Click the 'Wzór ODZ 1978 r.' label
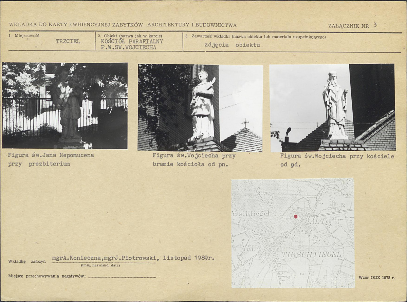The width and height of the screenshot is (407, 302). 377,278
